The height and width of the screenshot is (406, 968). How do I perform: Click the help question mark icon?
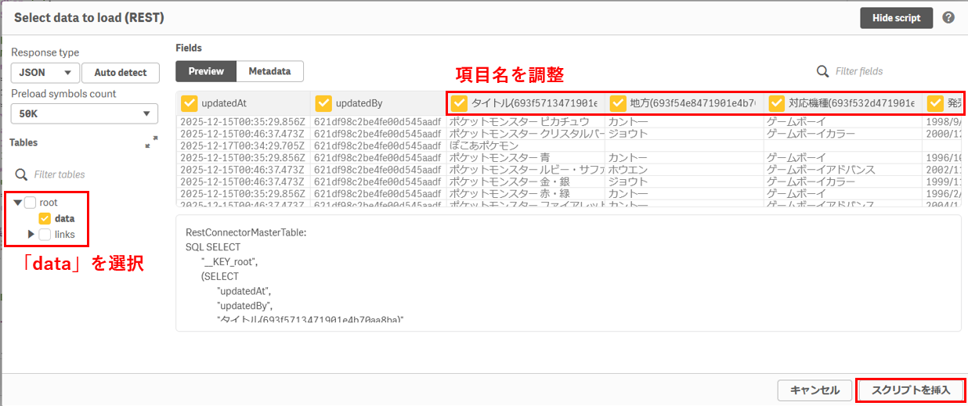pos(948,18)
